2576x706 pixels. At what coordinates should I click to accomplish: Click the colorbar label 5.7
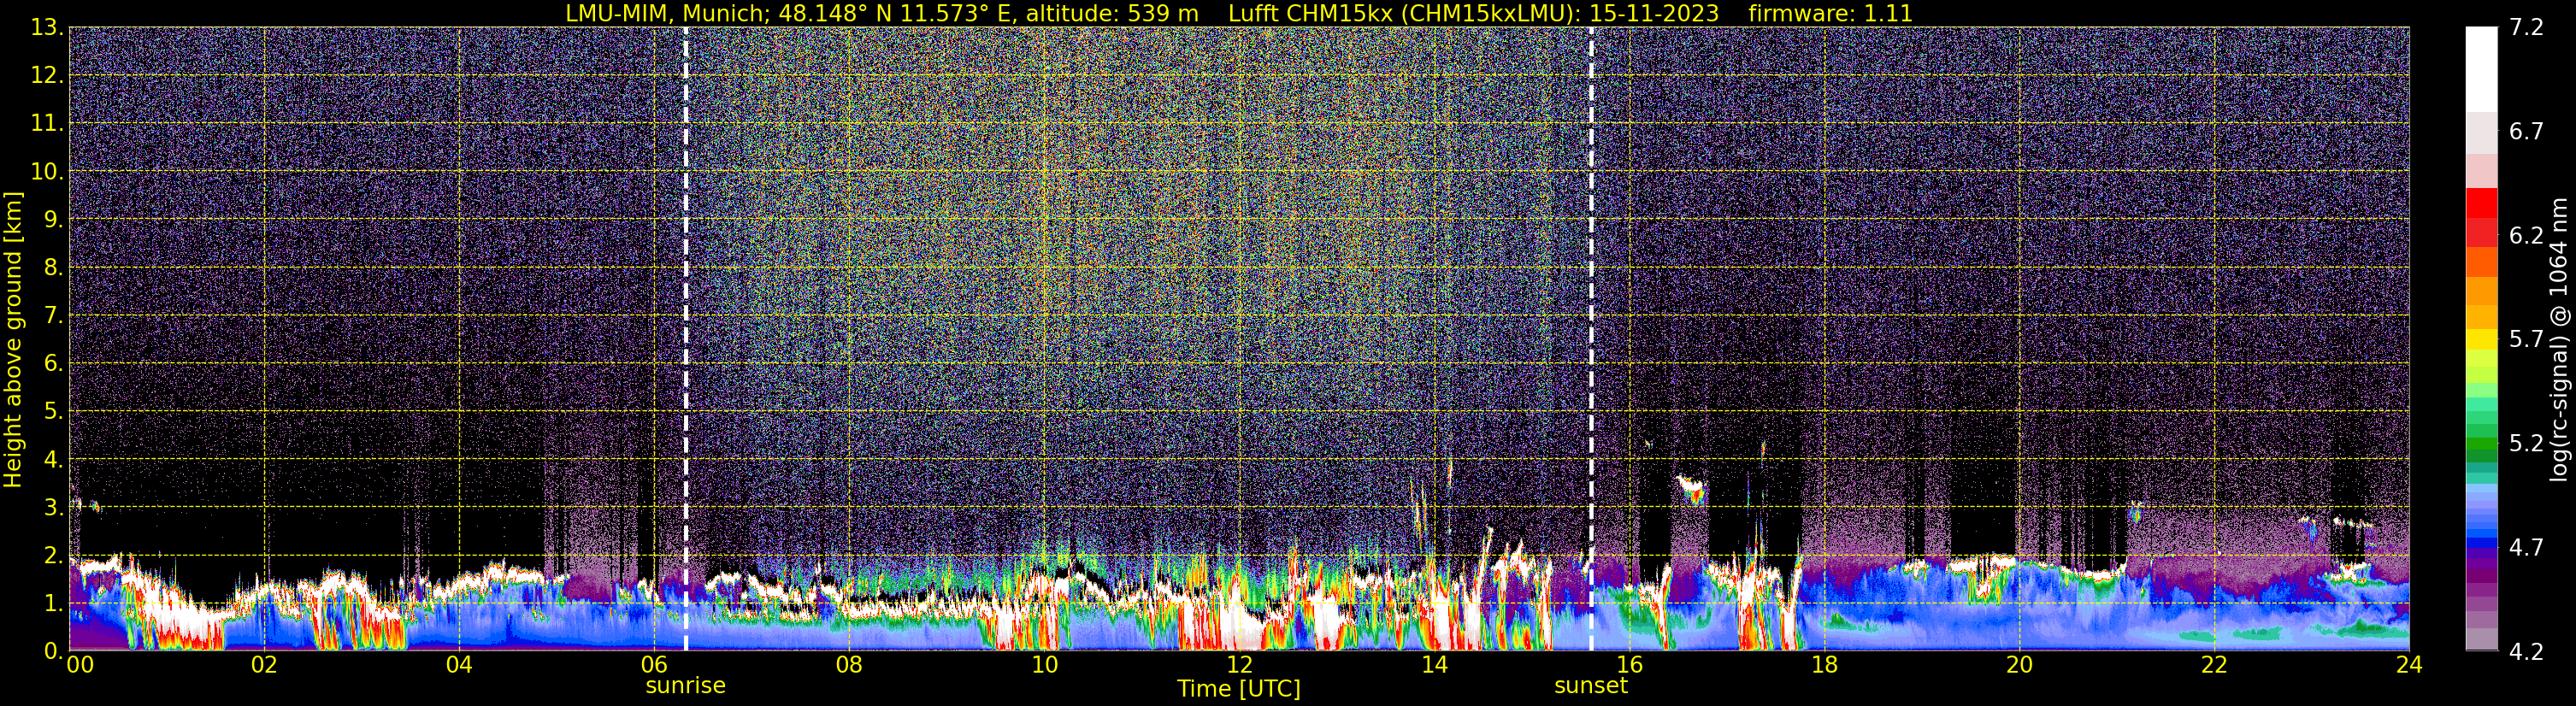click(2526, 339)
